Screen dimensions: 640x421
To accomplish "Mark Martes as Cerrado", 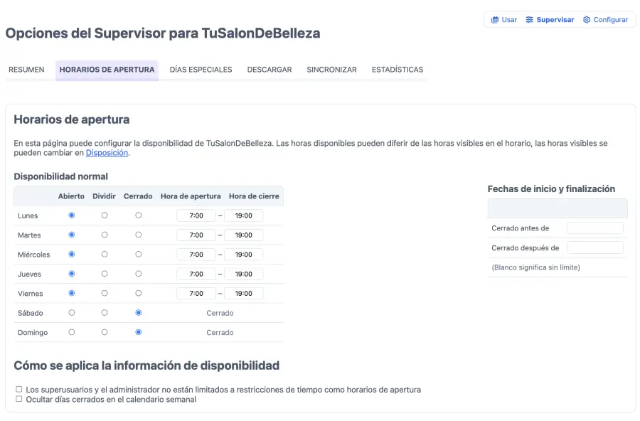I will pos(138,235).
